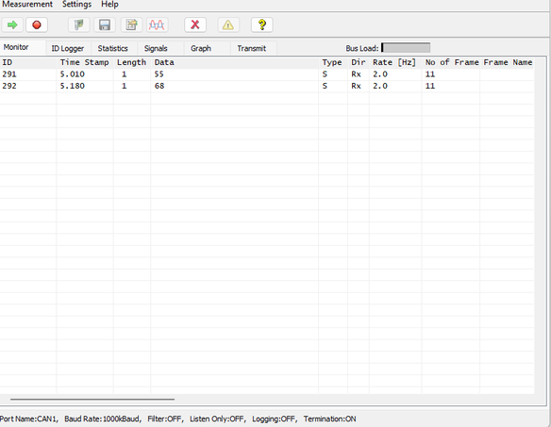Open help with yellow question mark icon
The image size is (551, 427).
pos(261,25)
